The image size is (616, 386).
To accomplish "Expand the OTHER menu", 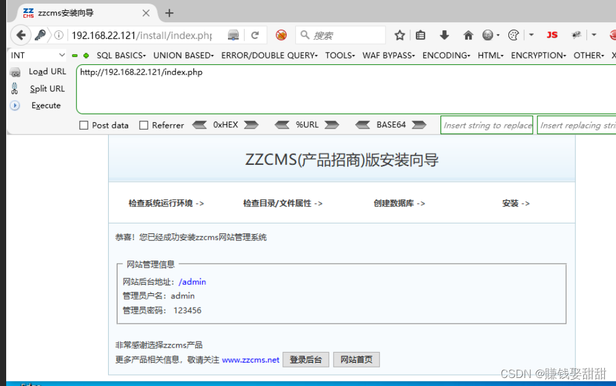I will click(x=589, y=56).
